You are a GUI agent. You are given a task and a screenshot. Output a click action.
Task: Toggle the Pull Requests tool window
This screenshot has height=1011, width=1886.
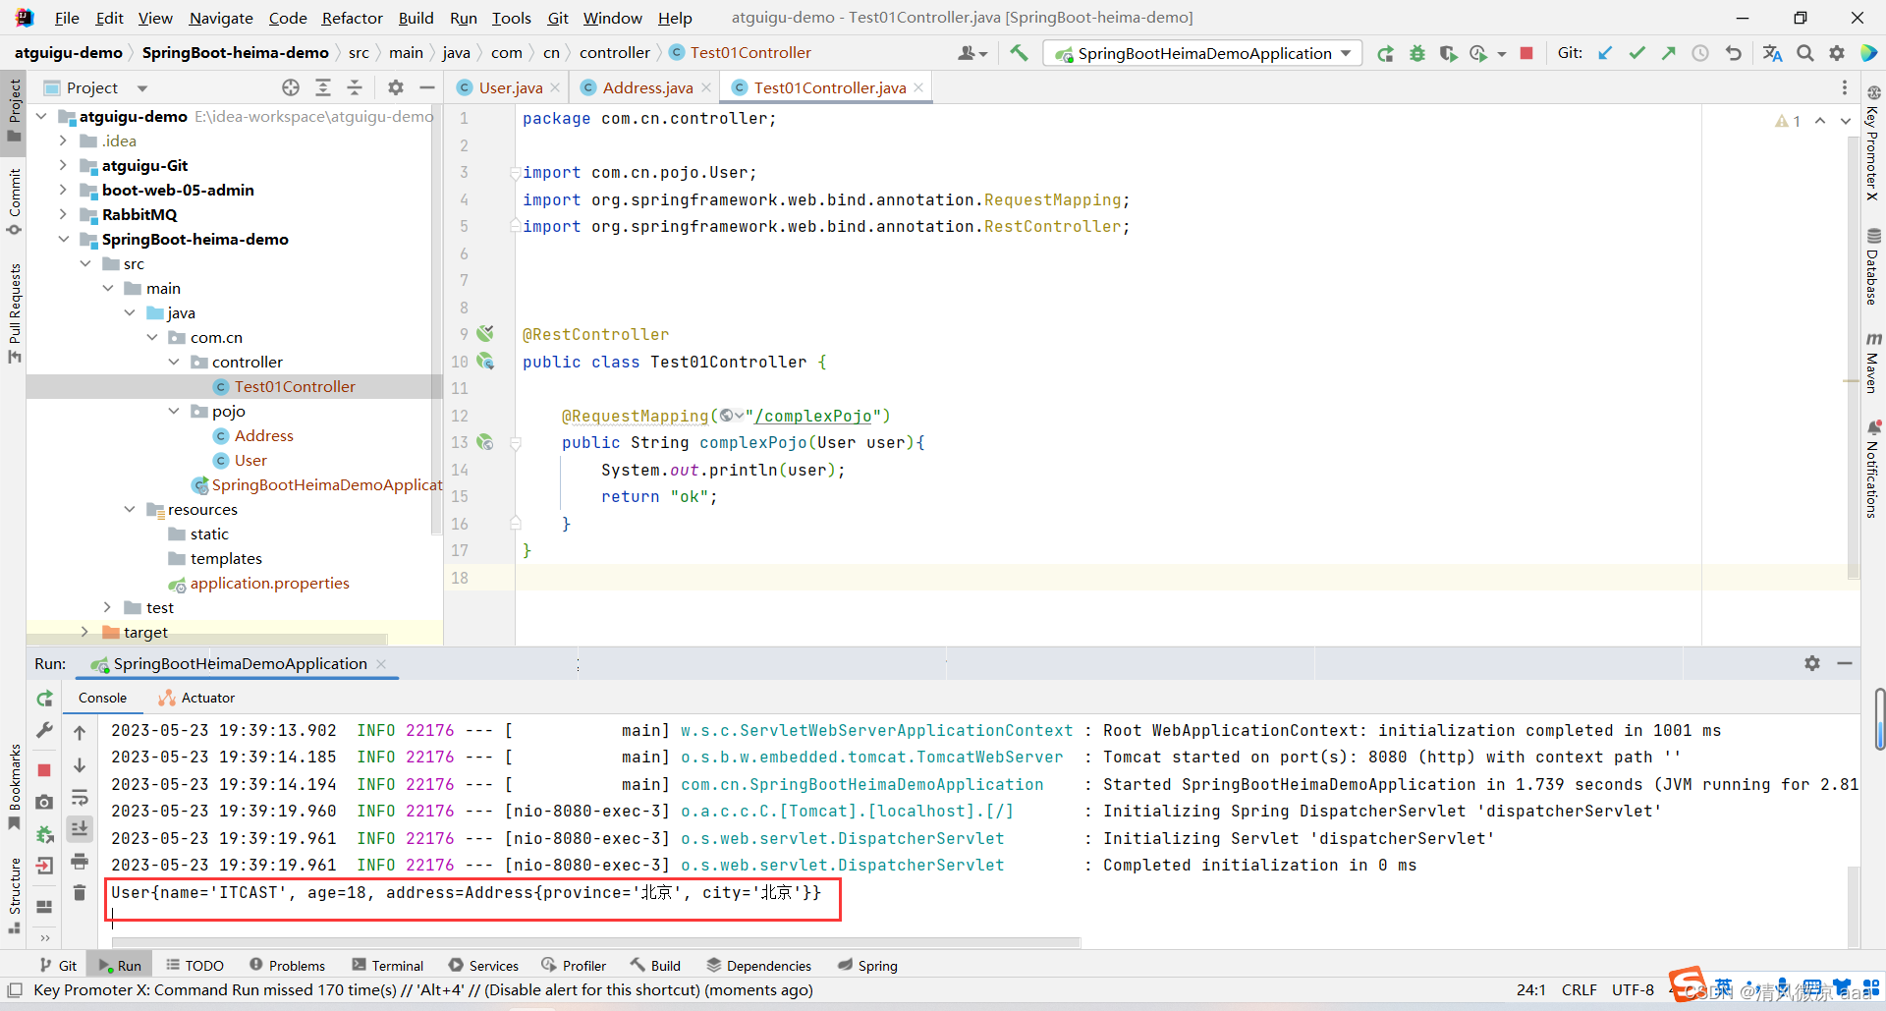14,312
